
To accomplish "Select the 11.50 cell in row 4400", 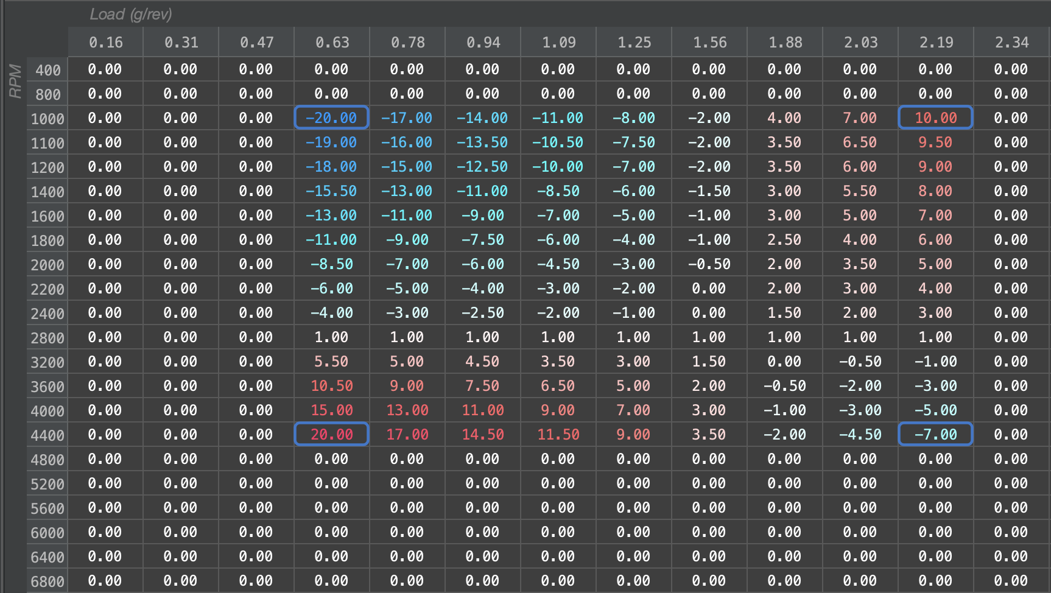I will pyautogui.click(x=558, y=434).
